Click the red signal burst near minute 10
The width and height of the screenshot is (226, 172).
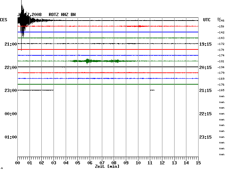(x=139, y=26)
